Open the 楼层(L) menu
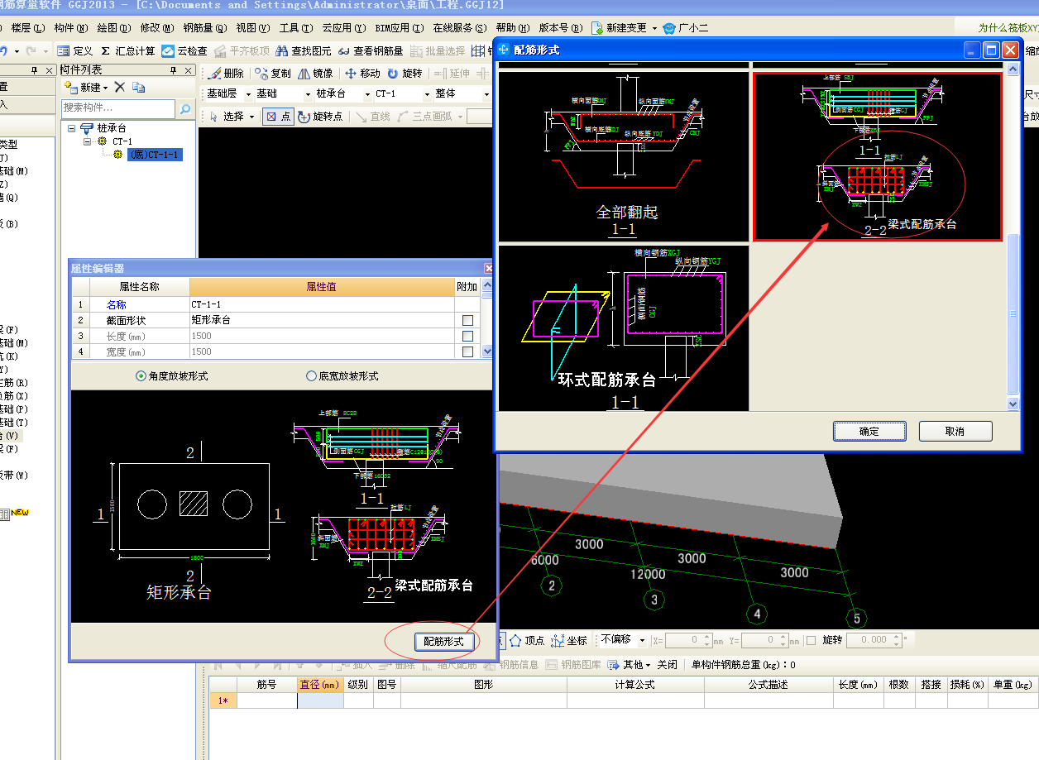Image resolution: width=1039 pixels, height=760 pixels. coord(28,28)
